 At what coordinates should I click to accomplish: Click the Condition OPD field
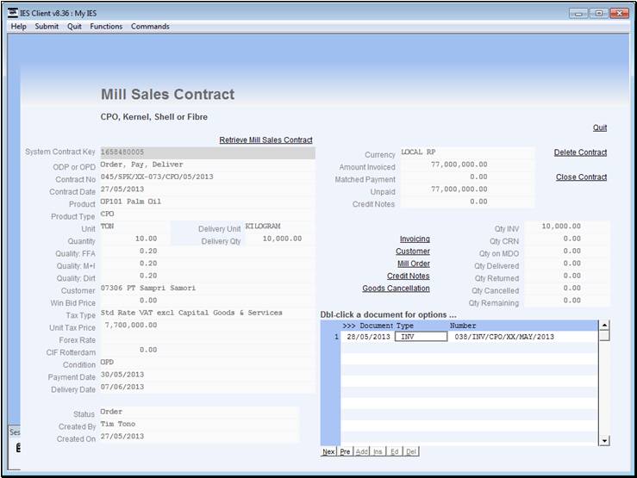[207, 363]
